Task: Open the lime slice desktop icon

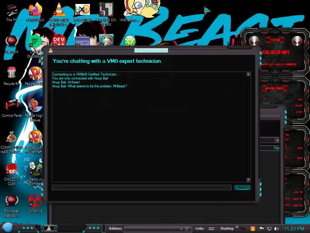Action: click(130, 40)
